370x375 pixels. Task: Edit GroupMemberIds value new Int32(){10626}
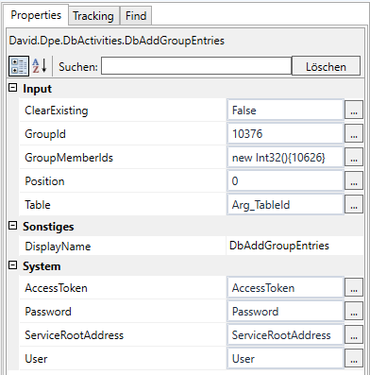[x=285, y=158]
